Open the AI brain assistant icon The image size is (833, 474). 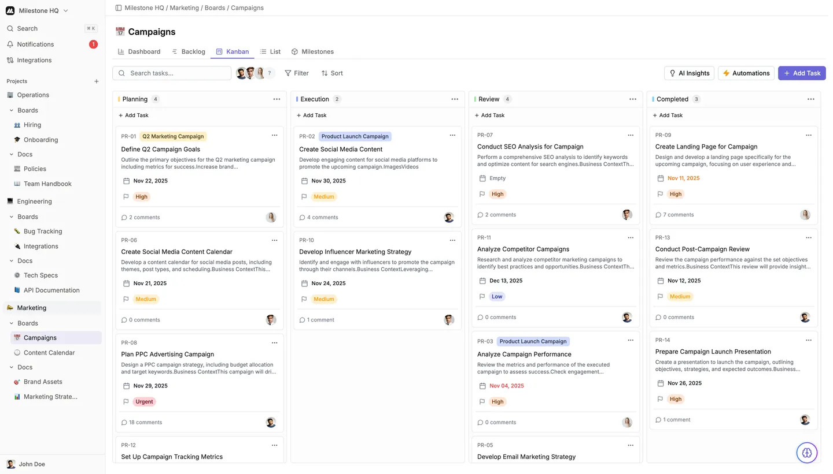point(807,453)
